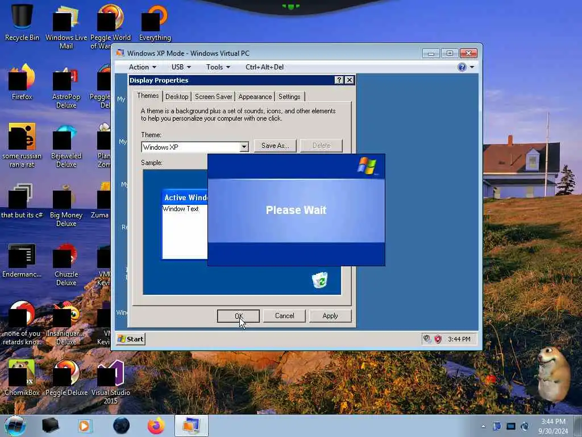Open the Tools menu in Virtual PC
The height and width of the screenshot is (437, 582).
(x=218, y=67)
